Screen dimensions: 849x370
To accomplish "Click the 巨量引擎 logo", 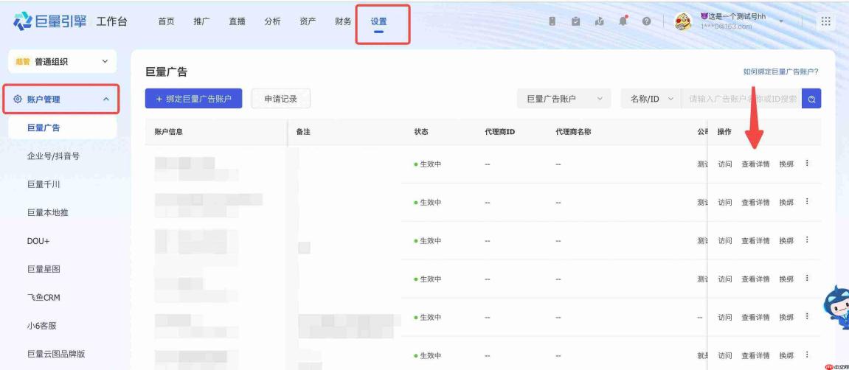I will [50, 21].
